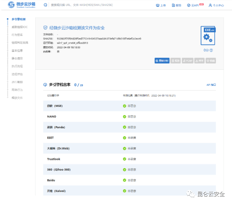
Task: Jump to 运行截图 section
Action: 17,82
